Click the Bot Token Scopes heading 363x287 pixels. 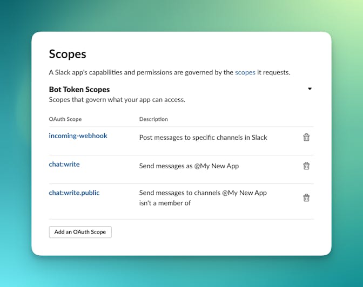pos(79,90)
